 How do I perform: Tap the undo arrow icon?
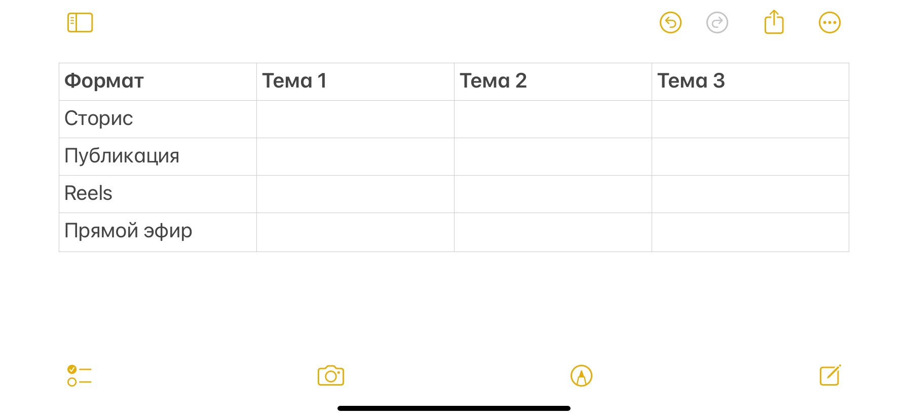click(x=670, y=23)
